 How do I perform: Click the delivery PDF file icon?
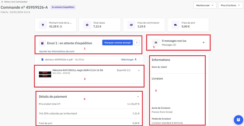click(x=42, y=60)
